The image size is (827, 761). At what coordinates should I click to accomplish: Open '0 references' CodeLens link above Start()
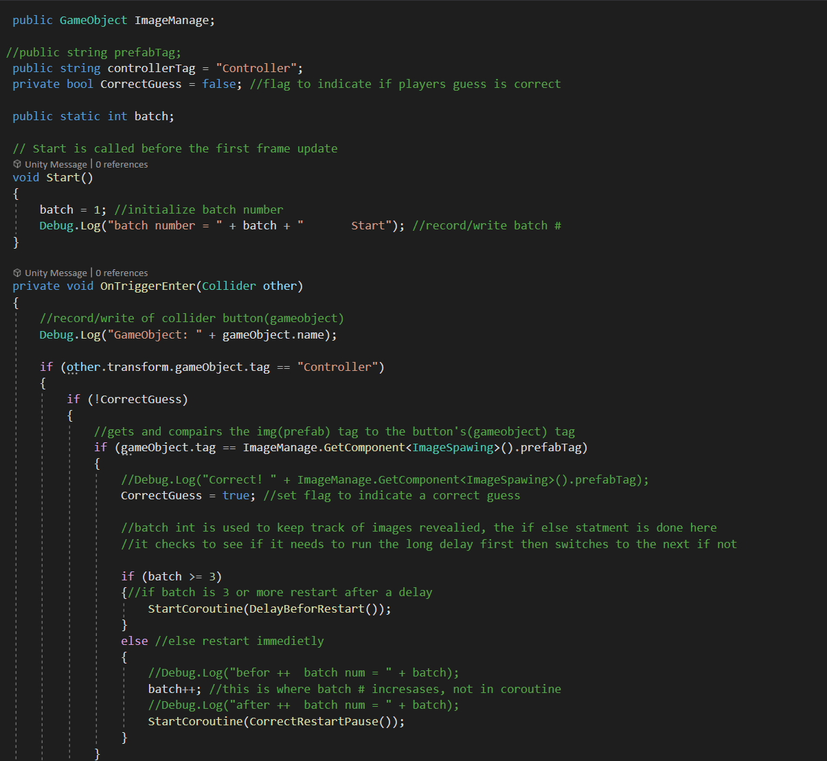click(122, 164)
